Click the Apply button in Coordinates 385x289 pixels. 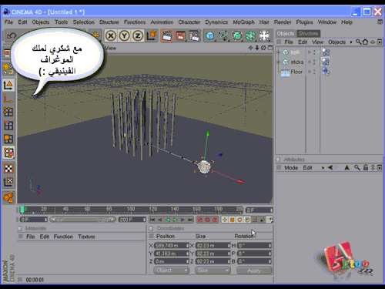click(254, 271)
